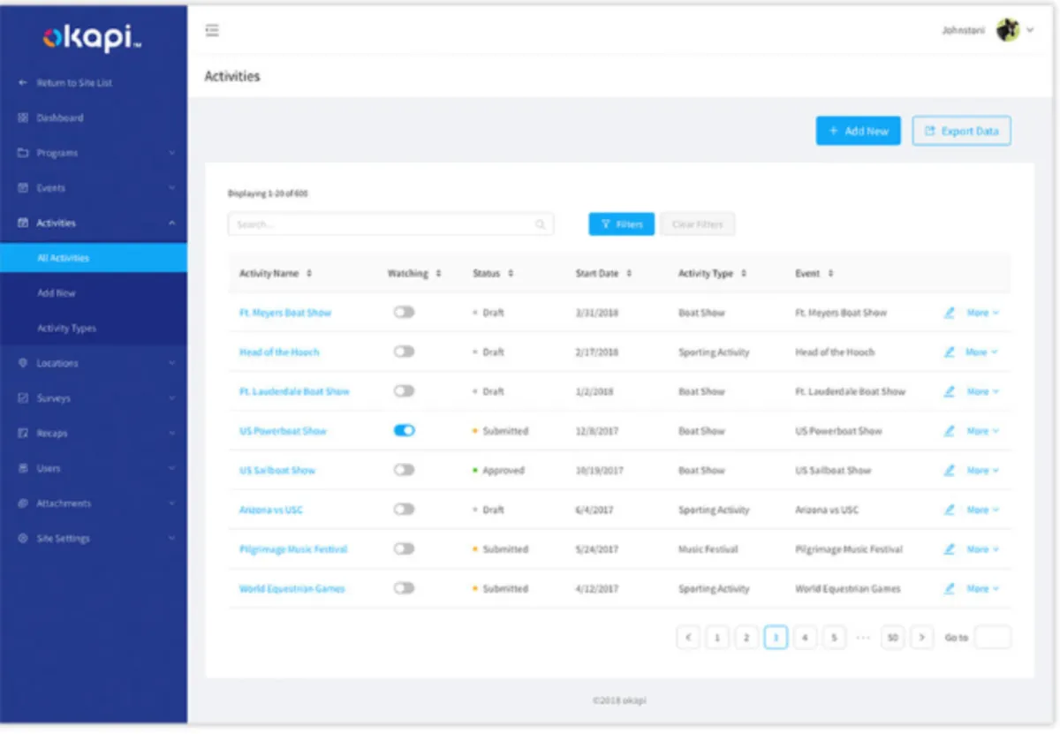The image size is (1060, 734).
Task: Toggle watching for Pilgrimage Music Festival
Action: pyautogui.click(x=404, y=549)
